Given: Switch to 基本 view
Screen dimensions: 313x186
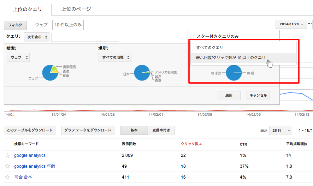Looking at the screenshot, I should (134, 130).
